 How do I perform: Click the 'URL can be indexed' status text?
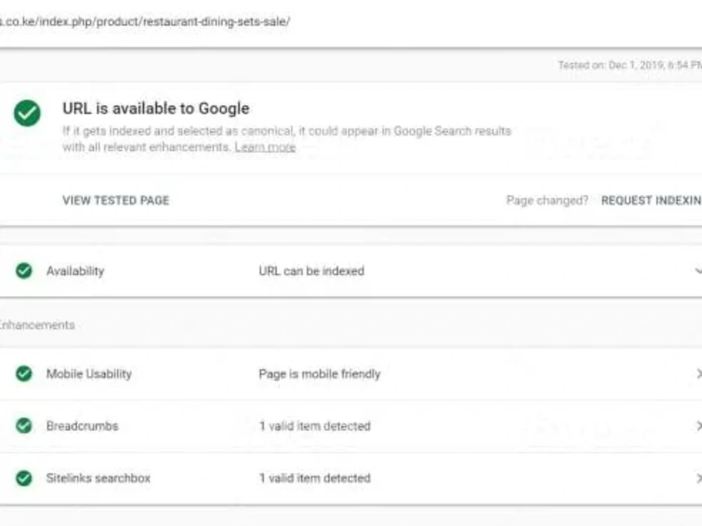(x=312, y=271)
